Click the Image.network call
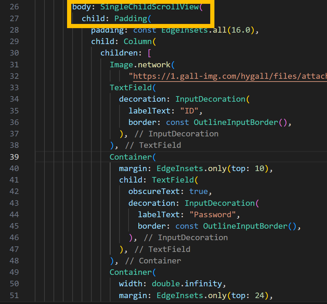 [140, 65]
